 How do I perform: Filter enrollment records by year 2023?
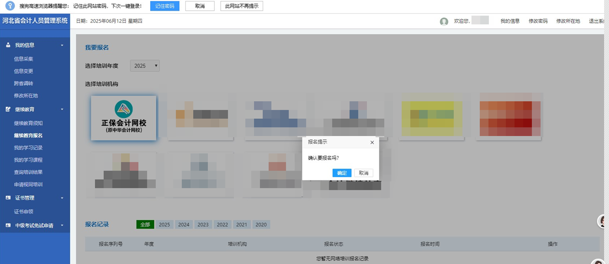tap(202, 225)
